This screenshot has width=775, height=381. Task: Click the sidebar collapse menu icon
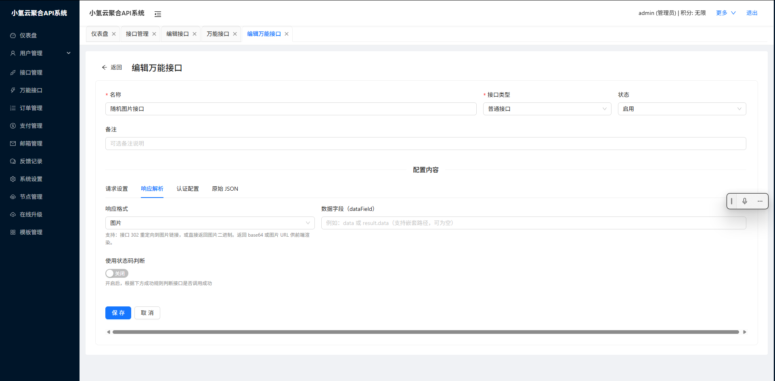coord(158,14)
